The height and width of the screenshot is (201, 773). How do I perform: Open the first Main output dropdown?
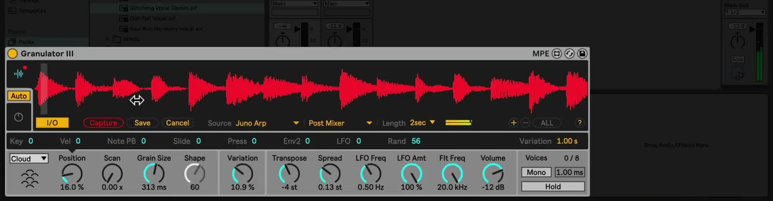295,4
